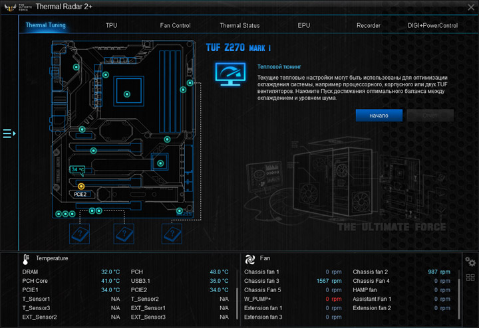The image size is (479, 328).
Task: Click the third external sensor question icon
Action: pos(172,234)
